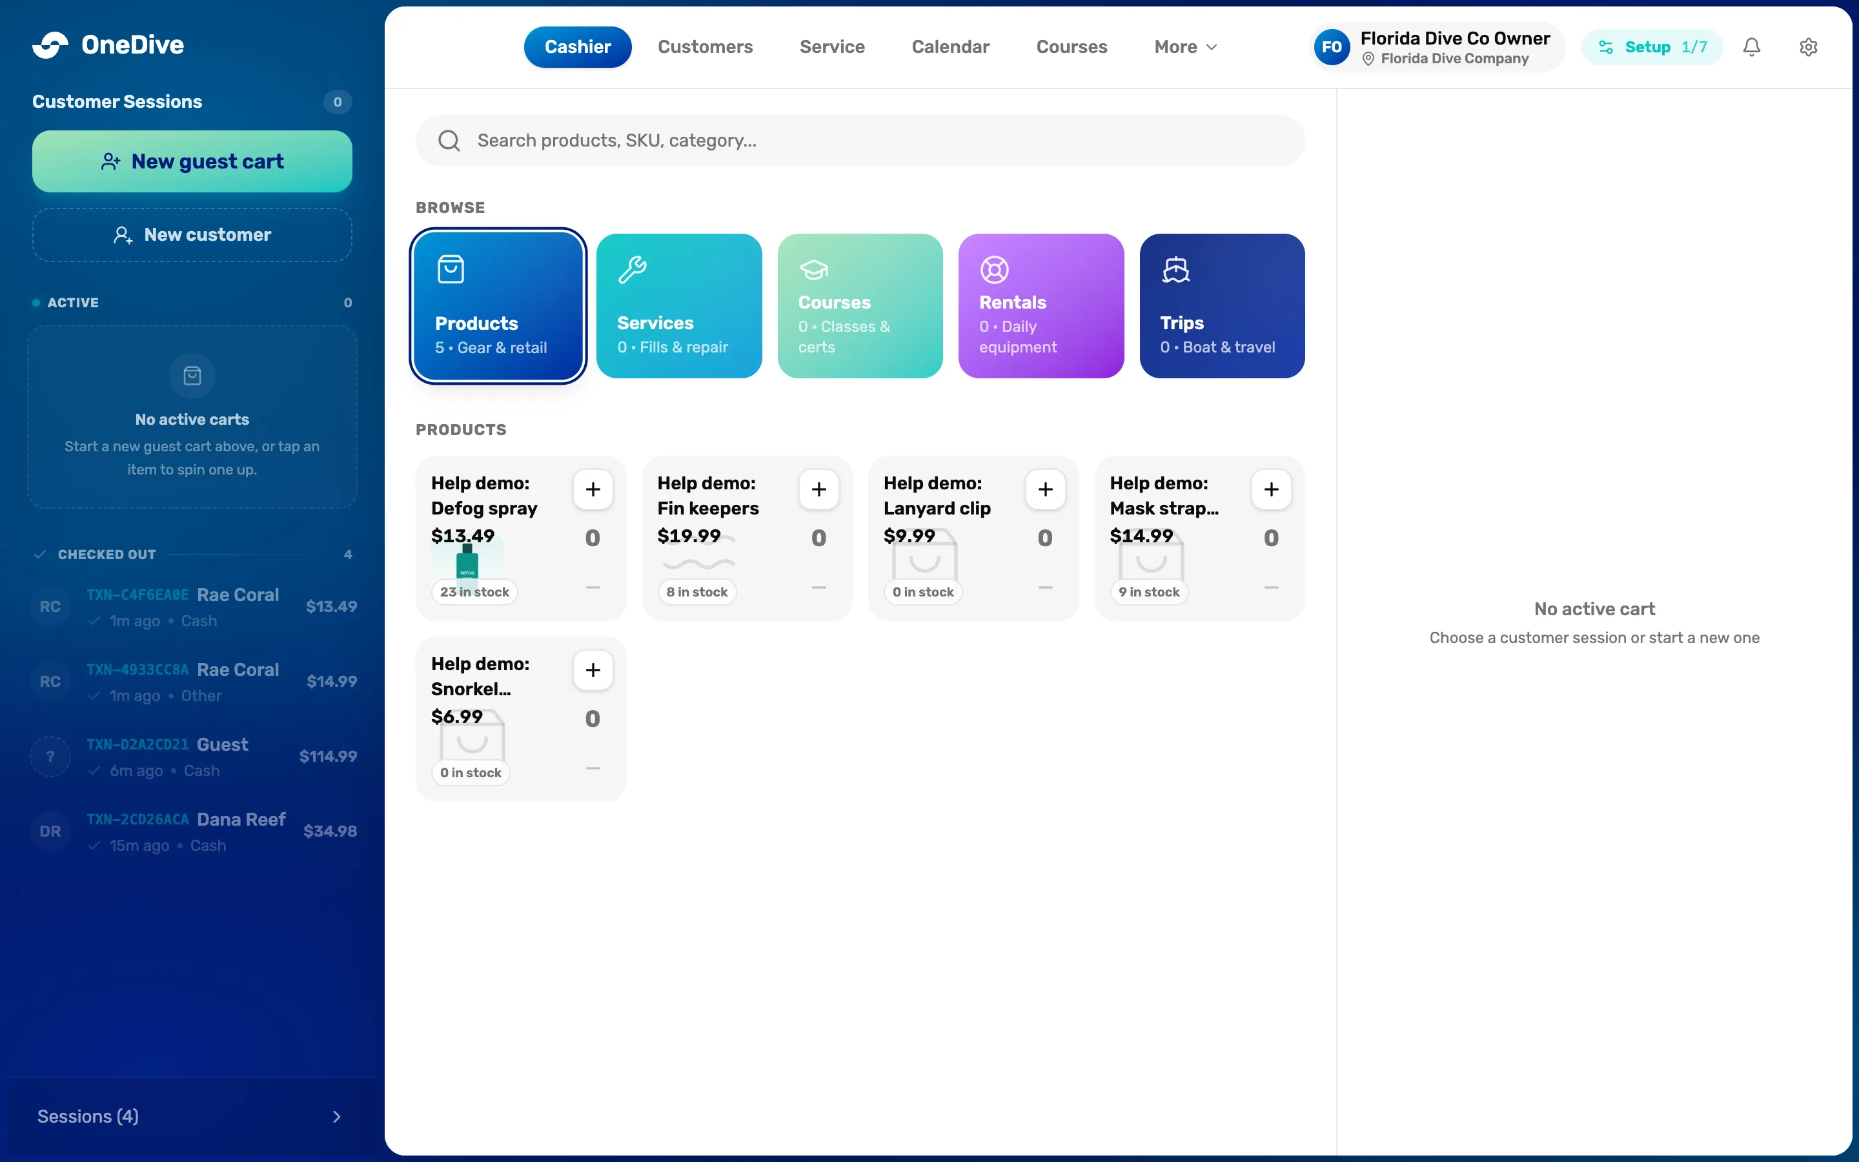Select the Trips browse category
The width and height of the screenshot is (1859, 1162).
[x=1222, y=306]
